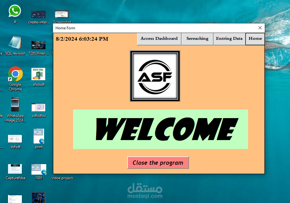The image size is (290, 203).
Task: Open the Access Dashboard tab
Action: (159, 39)
